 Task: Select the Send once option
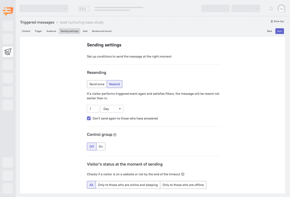(x=97, y=84)
